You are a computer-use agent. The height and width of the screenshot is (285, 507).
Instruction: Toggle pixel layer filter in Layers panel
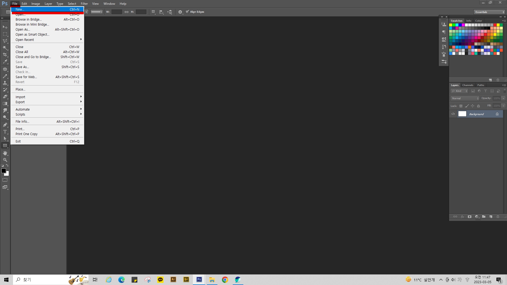click(473, 91)
